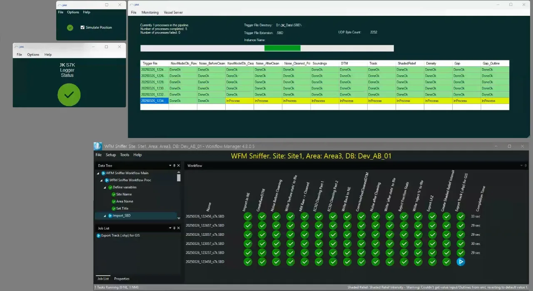Click the Import_SBD run icon

click(x=110, y=215)
